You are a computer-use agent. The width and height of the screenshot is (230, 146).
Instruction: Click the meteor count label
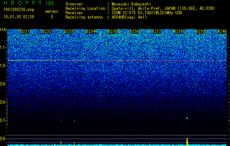pos(52,11)
